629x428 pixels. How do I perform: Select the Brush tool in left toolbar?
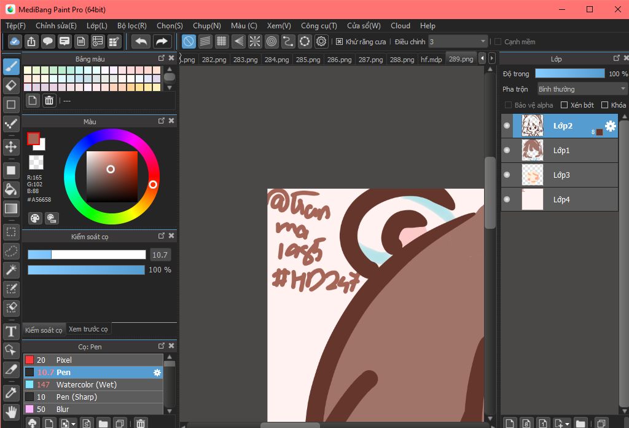[x=11, y=66]
